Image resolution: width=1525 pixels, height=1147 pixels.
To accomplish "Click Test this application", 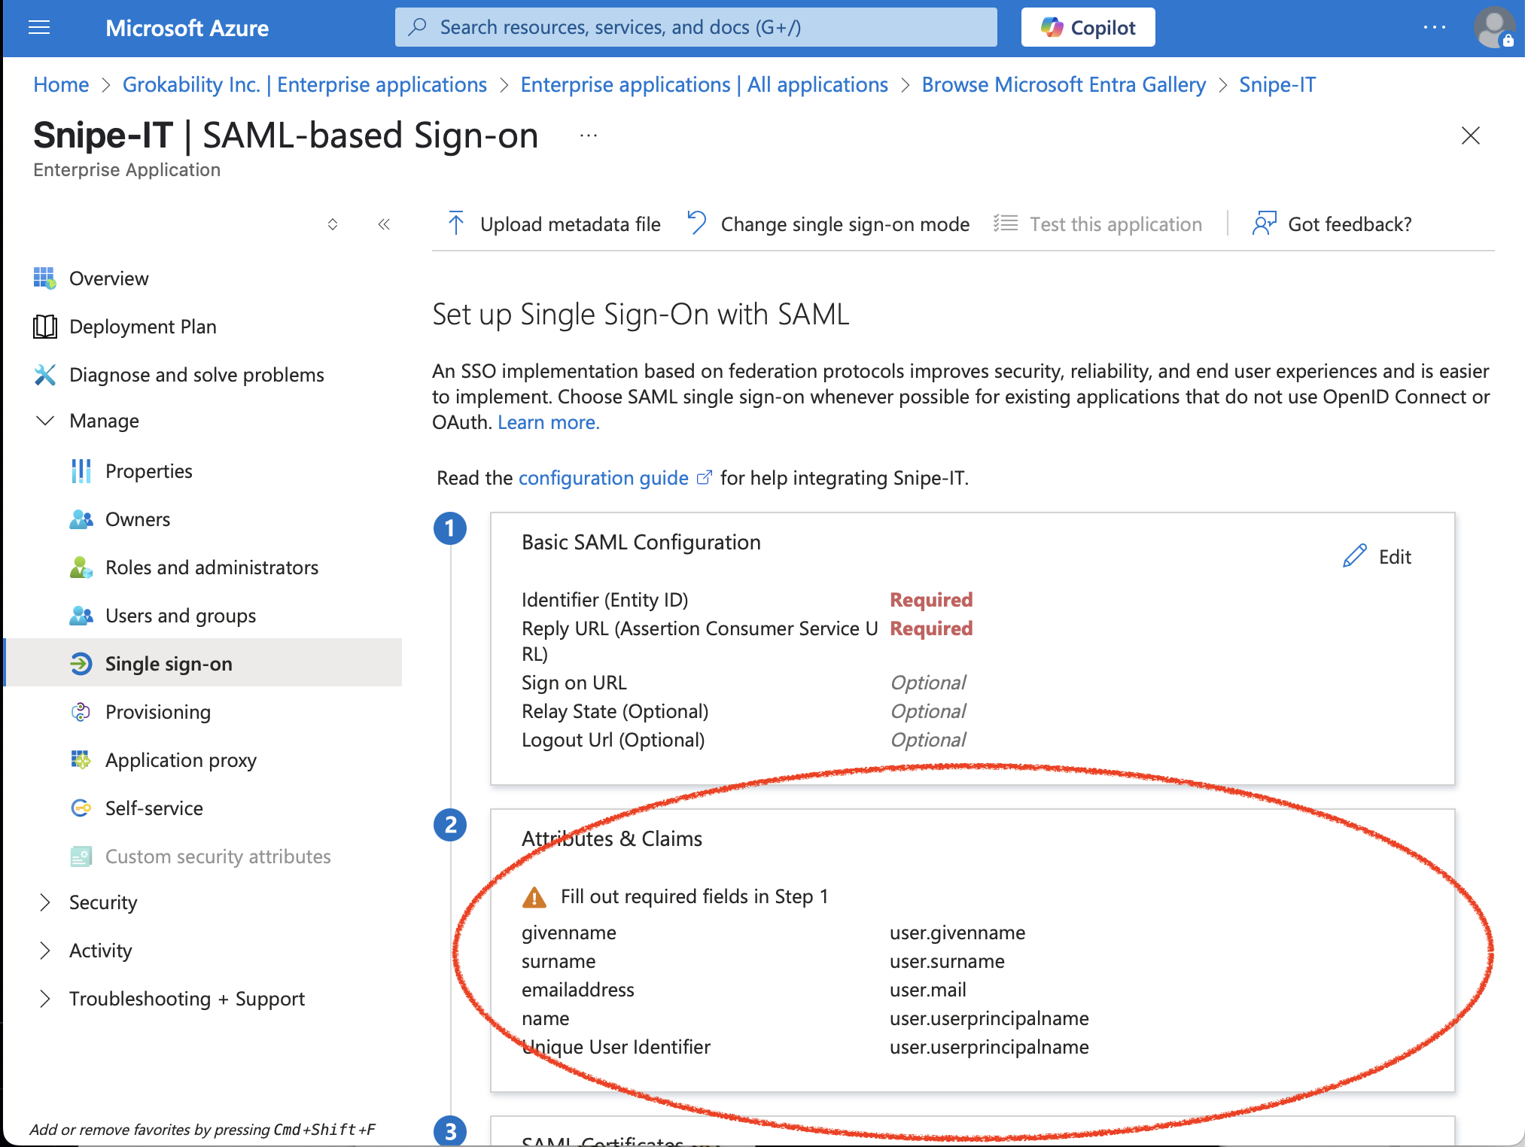I will tap(1116, 224).
